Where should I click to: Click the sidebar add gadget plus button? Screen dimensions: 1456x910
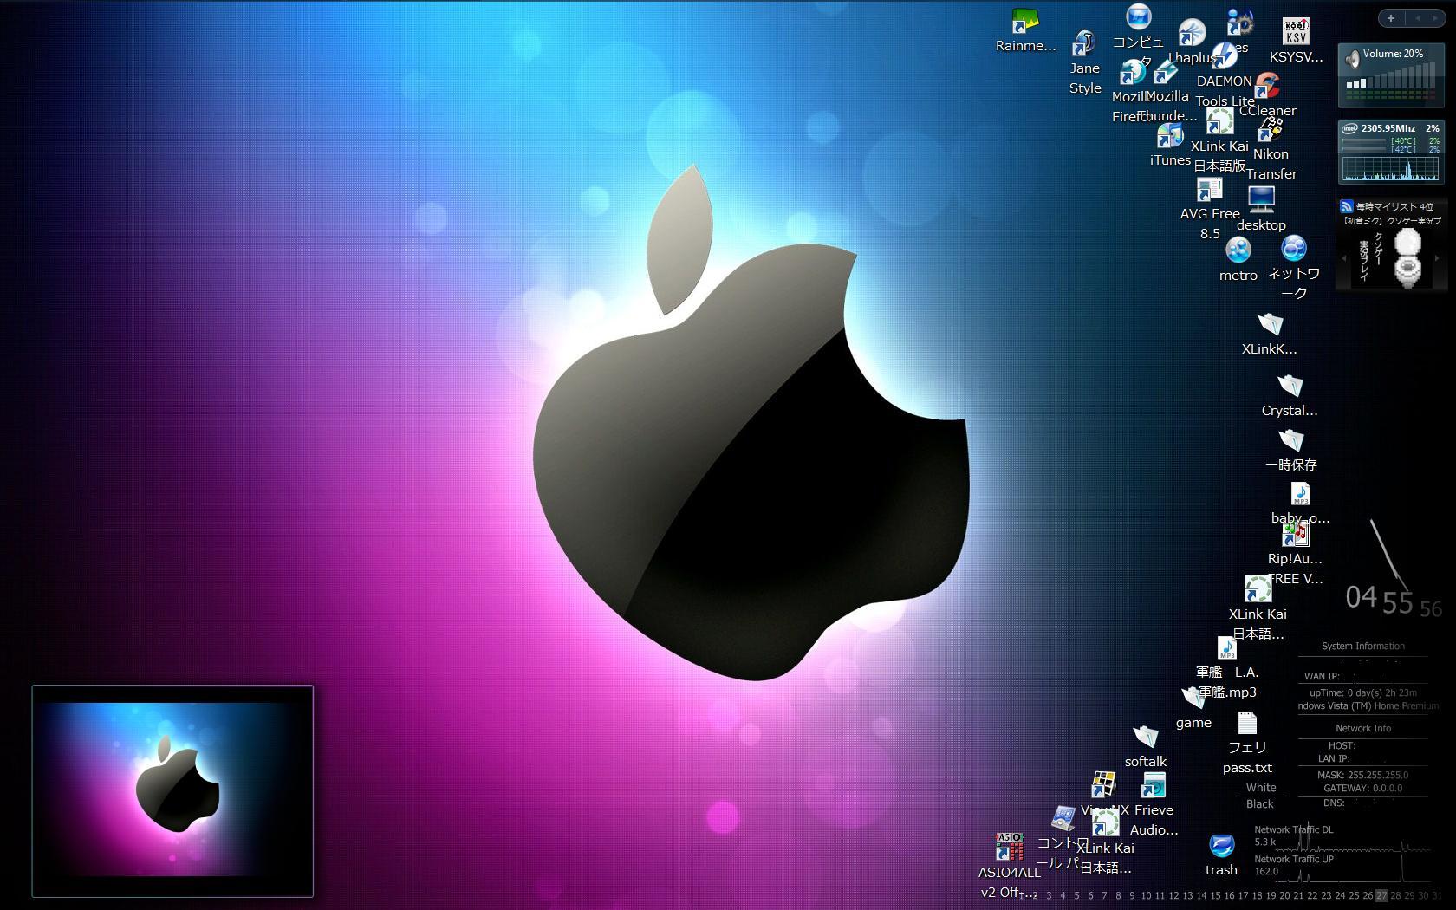(x=1391, y=18)
